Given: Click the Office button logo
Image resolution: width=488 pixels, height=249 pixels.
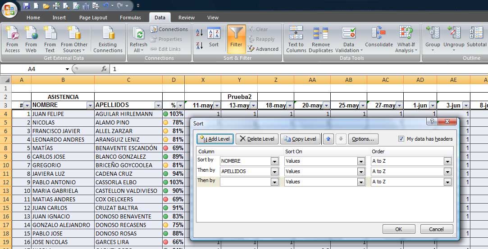Looking at the screenshot, I should 9,9.
